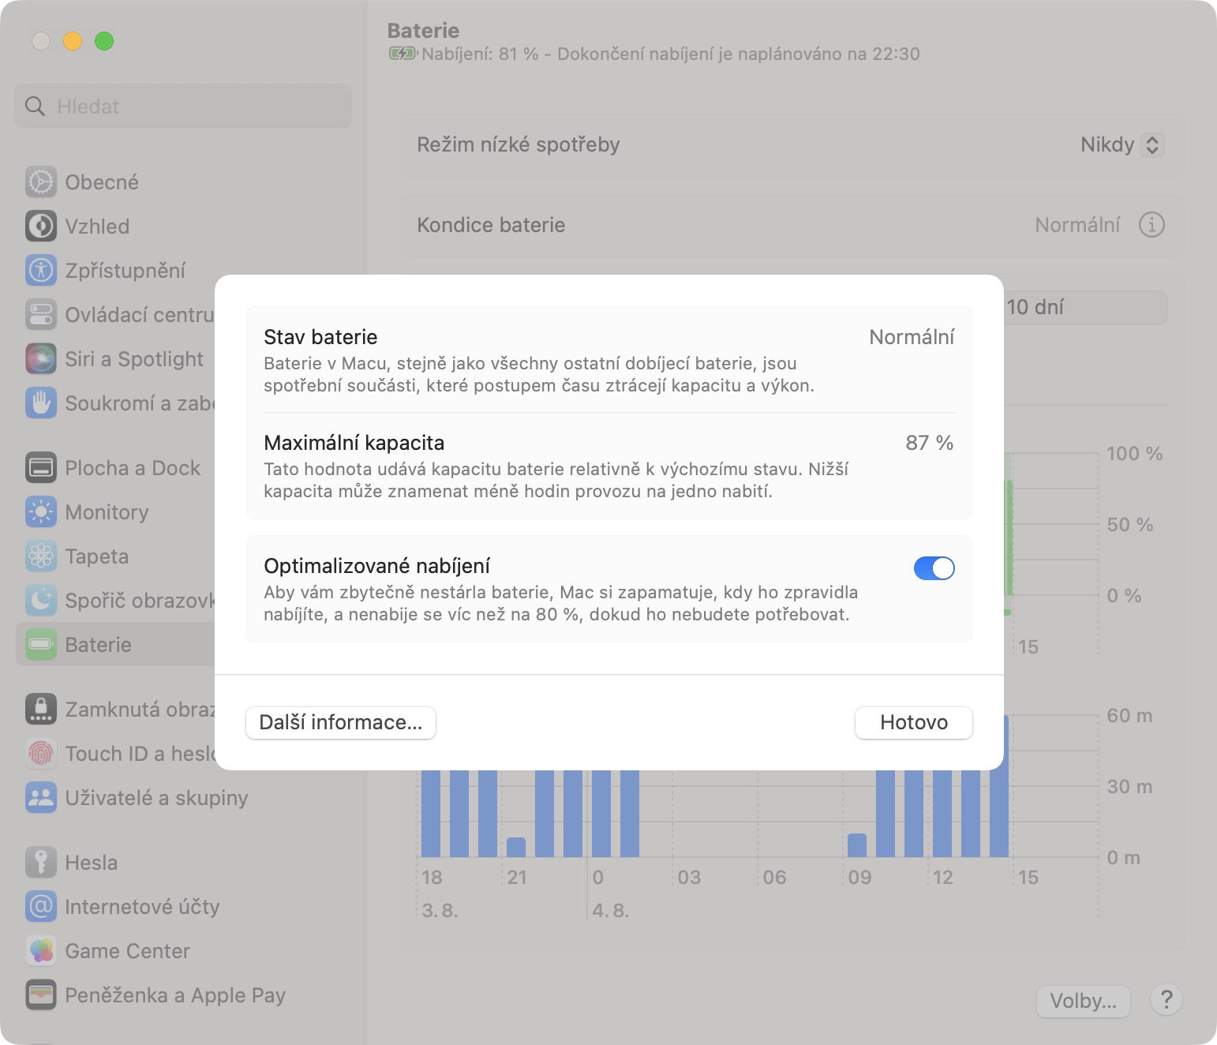Open the Volby options button
Viewport: 1217px width, 1045px height.
tap(1083, 1001)
